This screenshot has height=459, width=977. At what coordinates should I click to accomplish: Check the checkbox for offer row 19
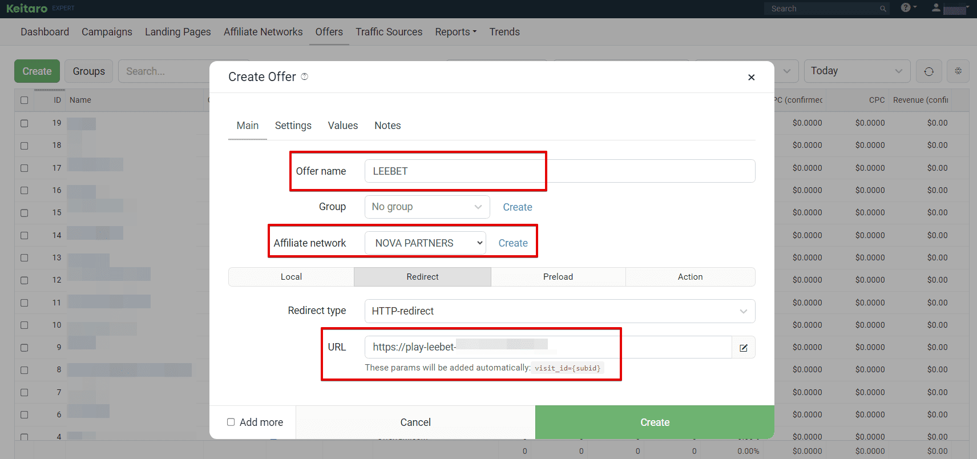click(24, 123)
